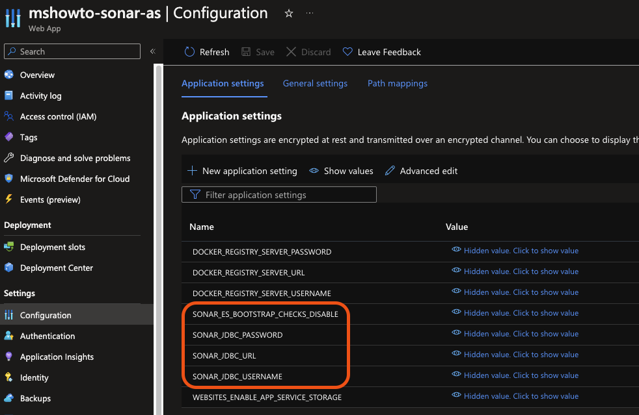This screenshot has width=639, height=415.
Task: Reveal the WEBSITES_ENABLE_APP_SERVICE_STORAGE value via its eye icon
Action: point(456,395)
